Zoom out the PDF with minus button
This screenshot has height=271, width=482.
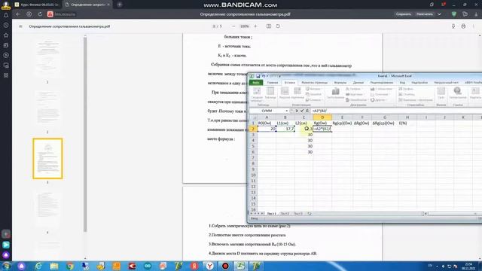[x=233, y=26]
